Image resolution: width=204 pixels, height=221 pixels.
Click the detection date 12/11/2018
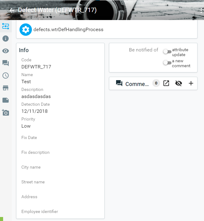(x=34, y=111)
